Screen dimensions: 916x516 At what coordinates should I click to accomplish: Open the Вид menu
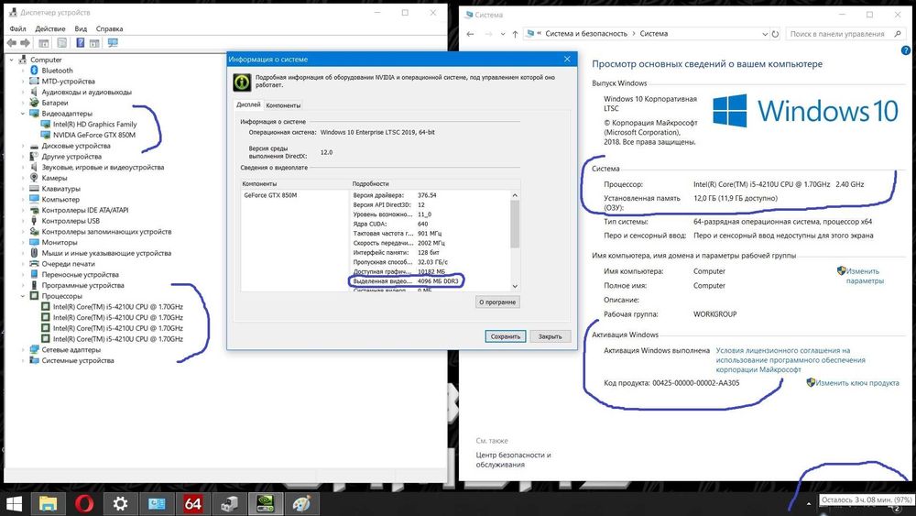click(x=81, y=28)
